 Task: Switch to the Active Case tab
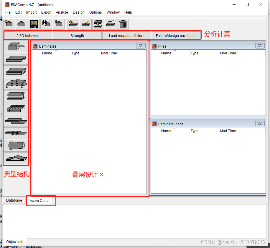coord(39,200)
